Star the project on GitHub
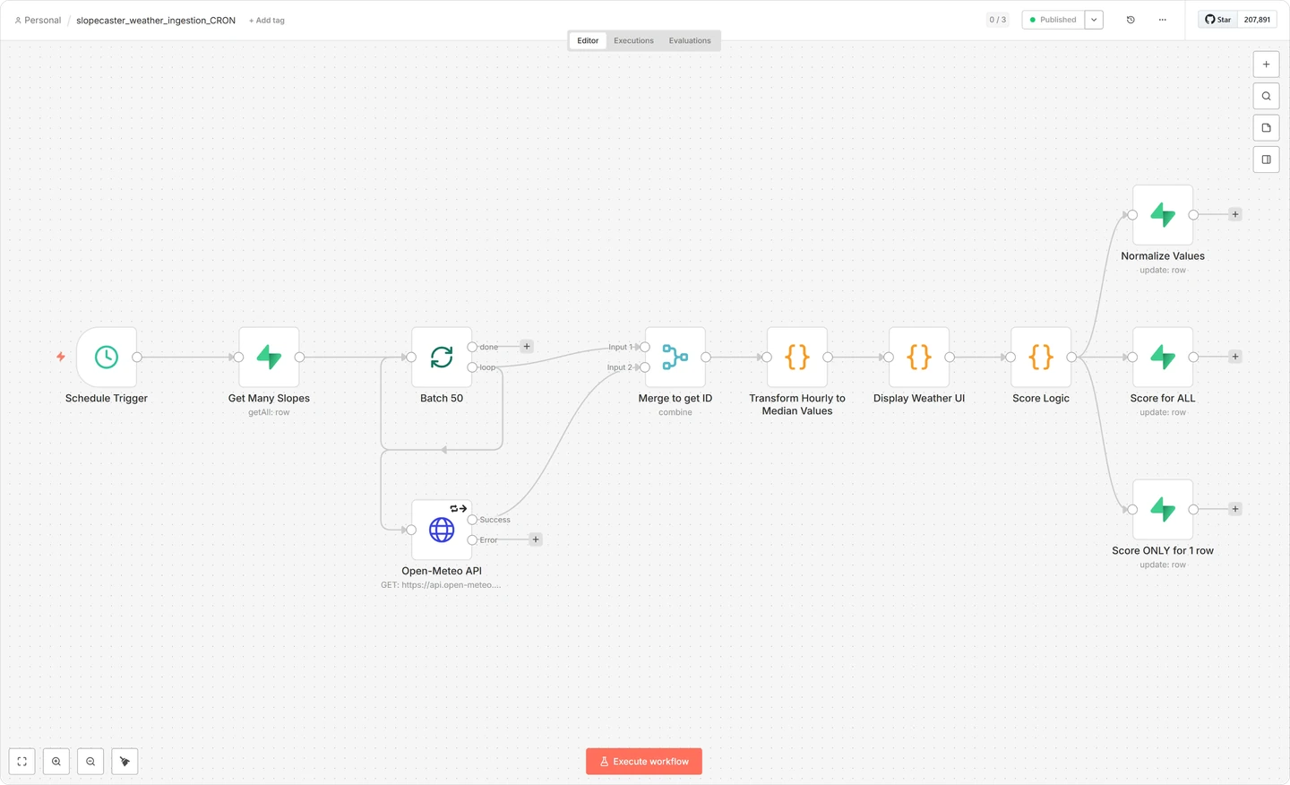 click(1217, 20)
